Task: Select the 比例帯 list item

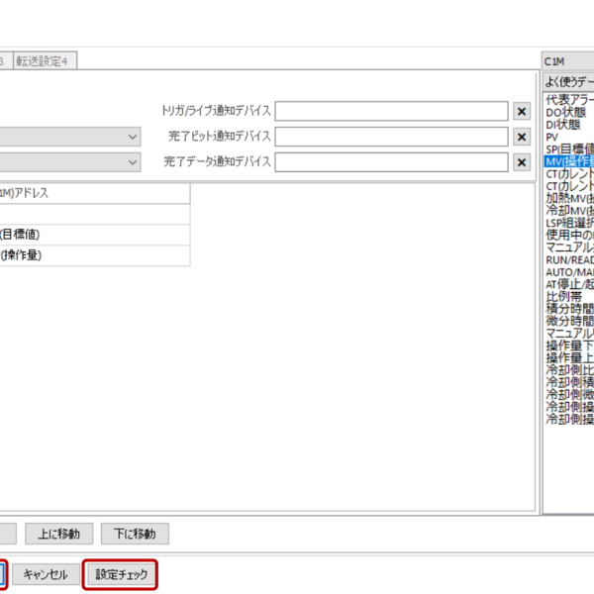Action: tap(561, 296)
